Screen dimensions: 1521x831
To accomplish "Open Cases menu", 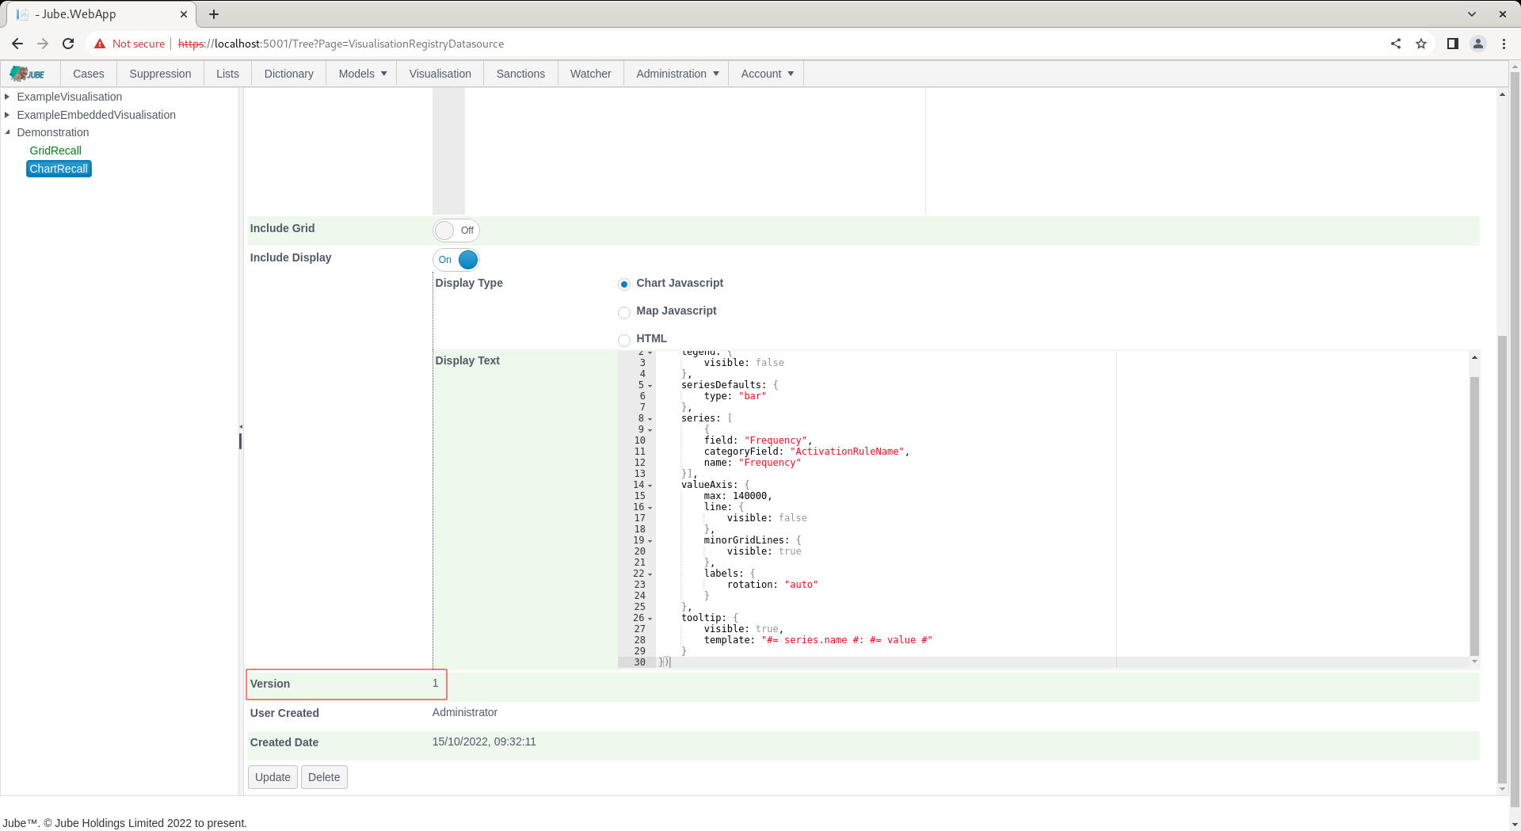I will point(89,74).
